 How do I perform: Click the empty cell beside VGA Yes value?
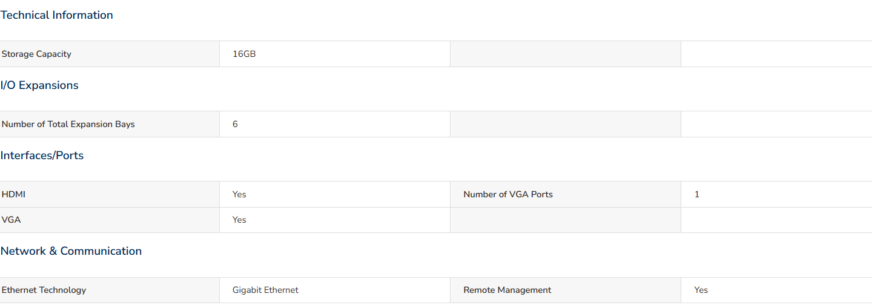566,220
